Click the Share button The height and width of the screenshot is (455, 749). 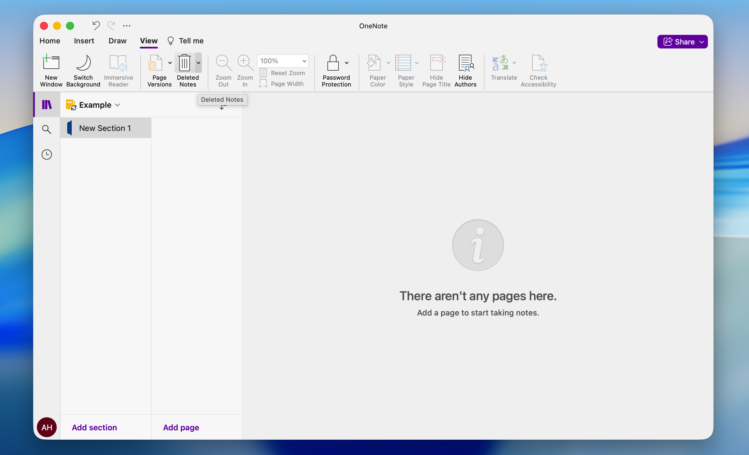pyautogui.click(x=682, y=42)
